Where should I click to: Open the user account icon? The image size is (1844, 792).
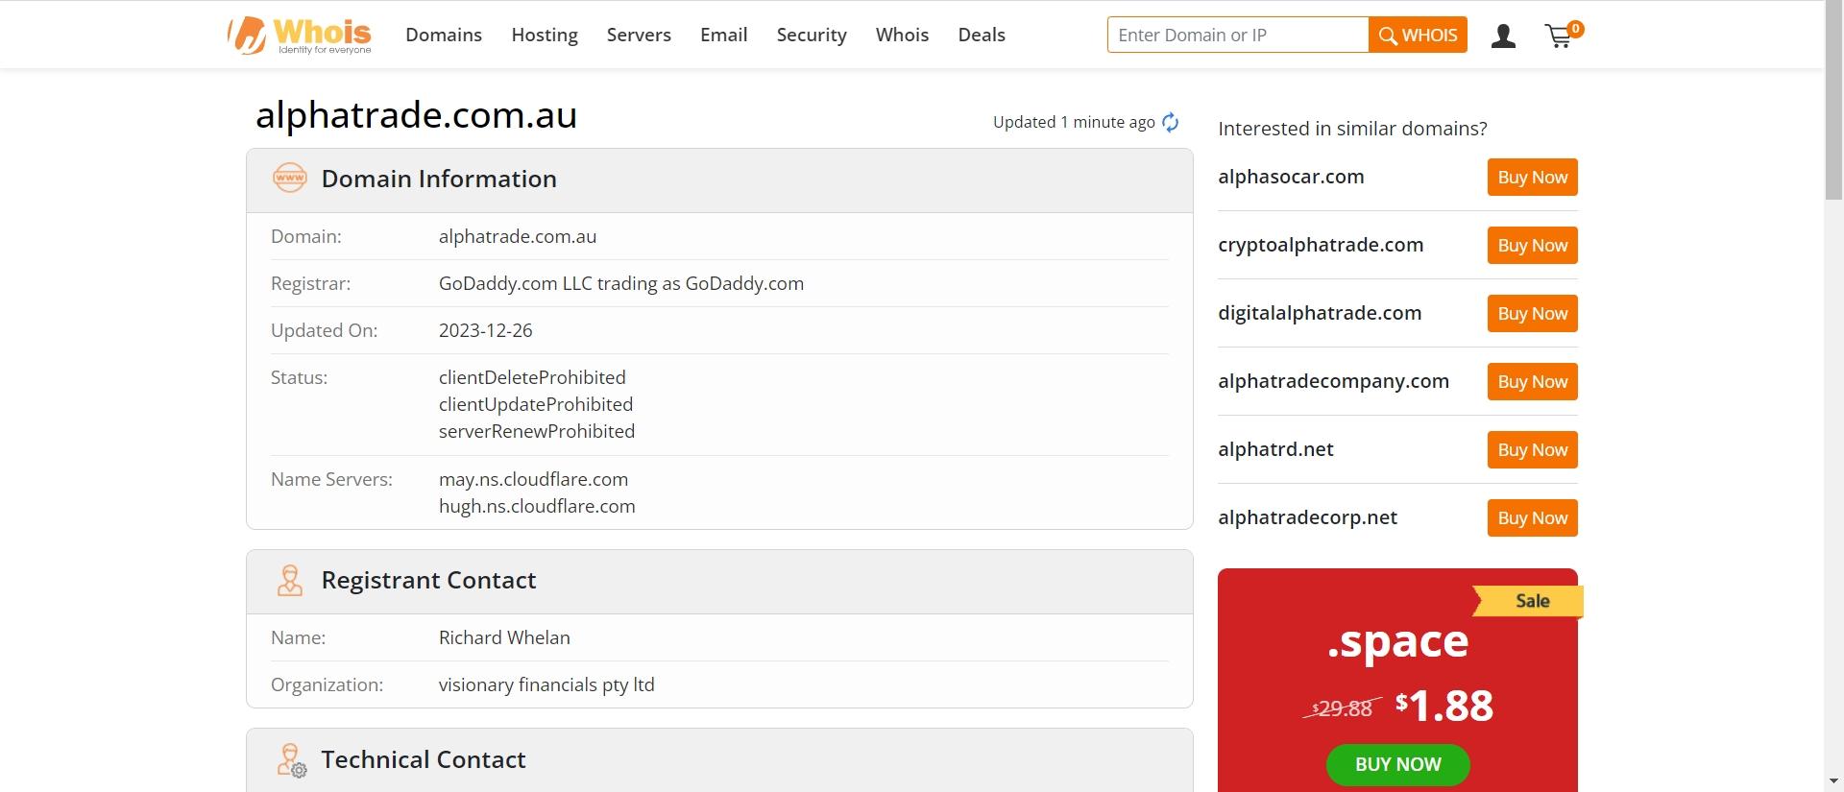(1503, 36)
